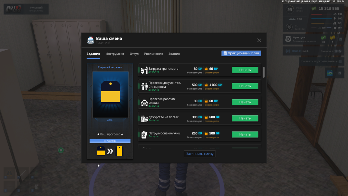Screen dimensions: 348x196
Task: Open the Инструмент tab
Action: (x=115, y=54)
